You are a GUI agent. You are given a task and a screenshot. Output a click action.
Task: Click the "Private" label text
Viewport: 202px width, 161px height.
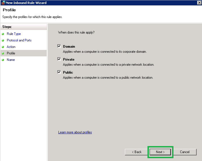69,59
